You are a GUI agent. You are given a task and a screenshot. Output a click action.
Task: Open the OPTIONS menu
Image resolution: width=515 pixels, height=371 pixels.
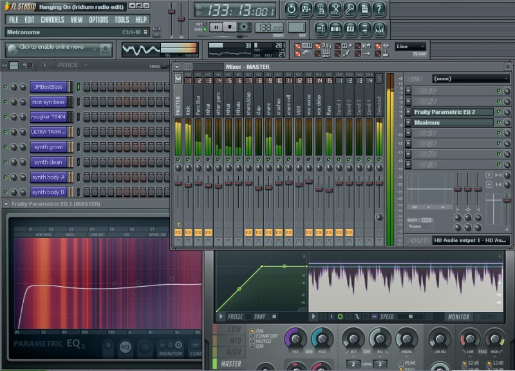click(x=98, y=20)
